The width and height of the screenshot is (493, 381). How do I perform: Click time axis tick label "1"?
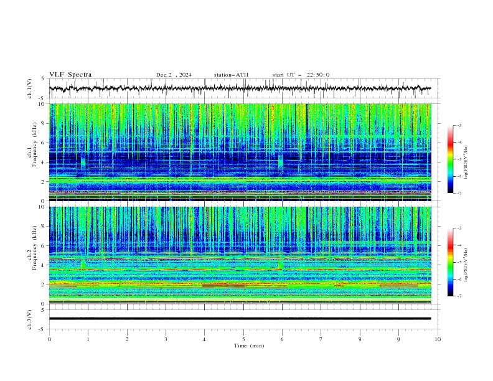tap(88, 339)
